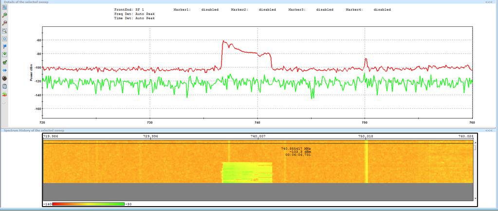
Task: Click the zoom in magnifier with plus
Action: tap(4, 15)
